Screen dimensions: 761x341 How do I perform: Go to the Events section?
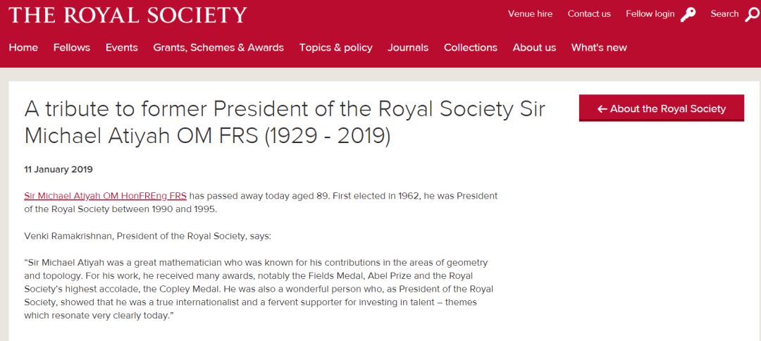pyautogui.click(x=121, y=47)
